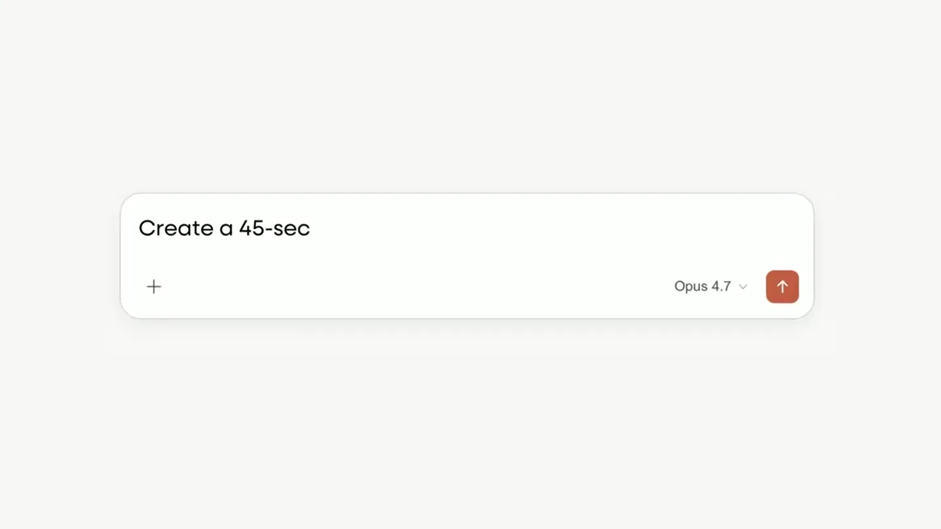The width and height of the screenshot is (941, 529).
Task: Click the plus icon to add attachments
Action: coord(154,286)
